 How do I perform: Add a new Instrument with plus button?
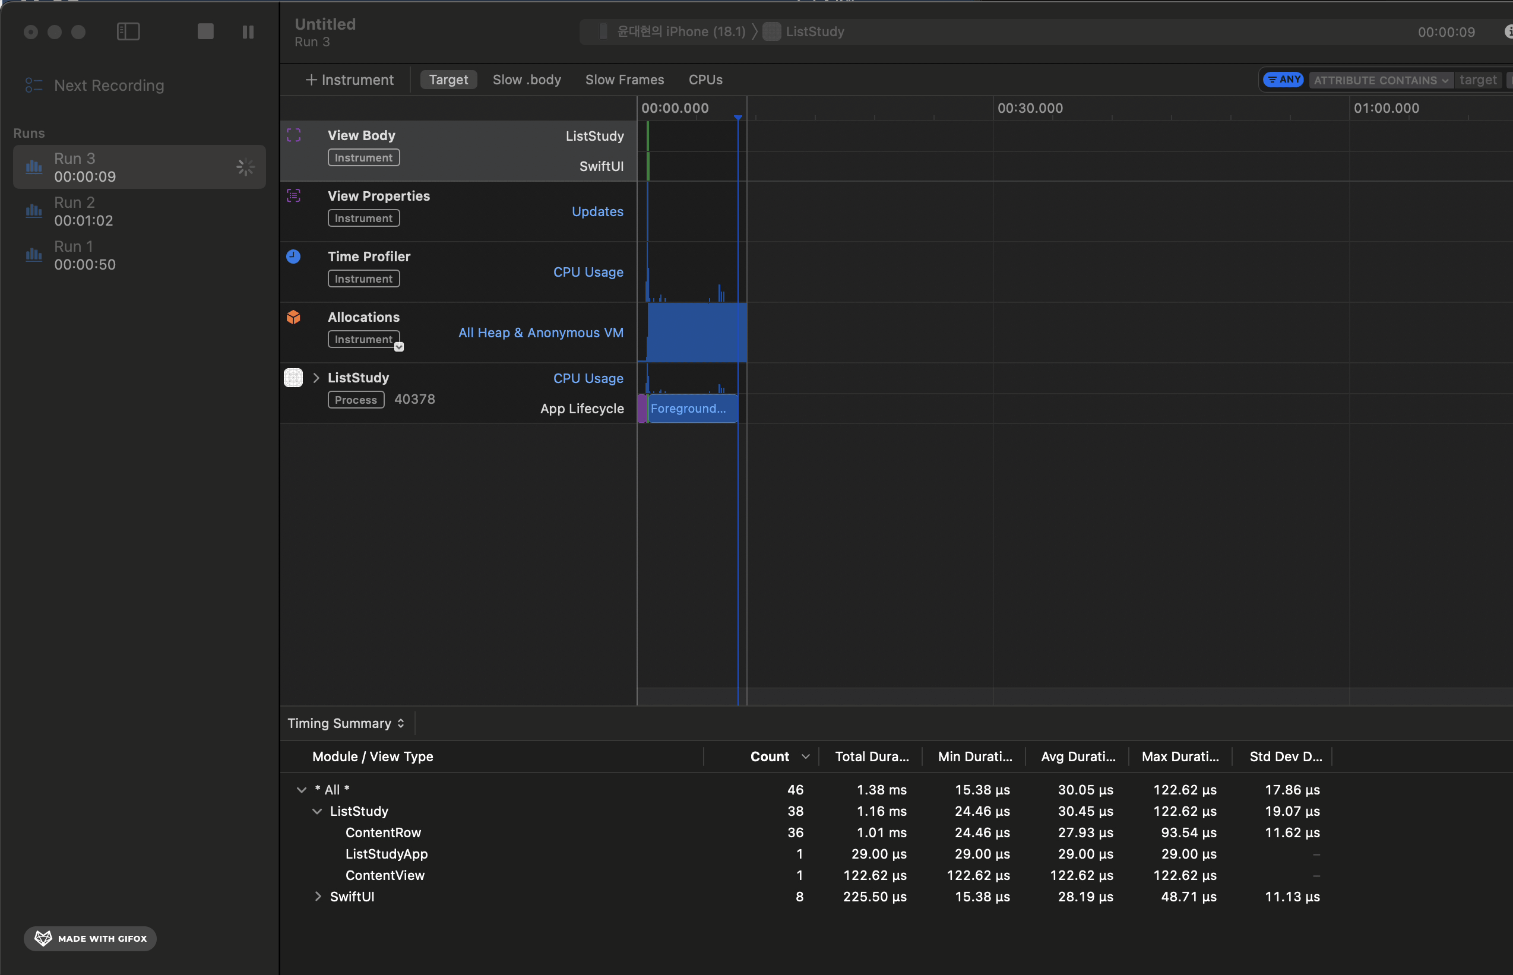(349, 80)
